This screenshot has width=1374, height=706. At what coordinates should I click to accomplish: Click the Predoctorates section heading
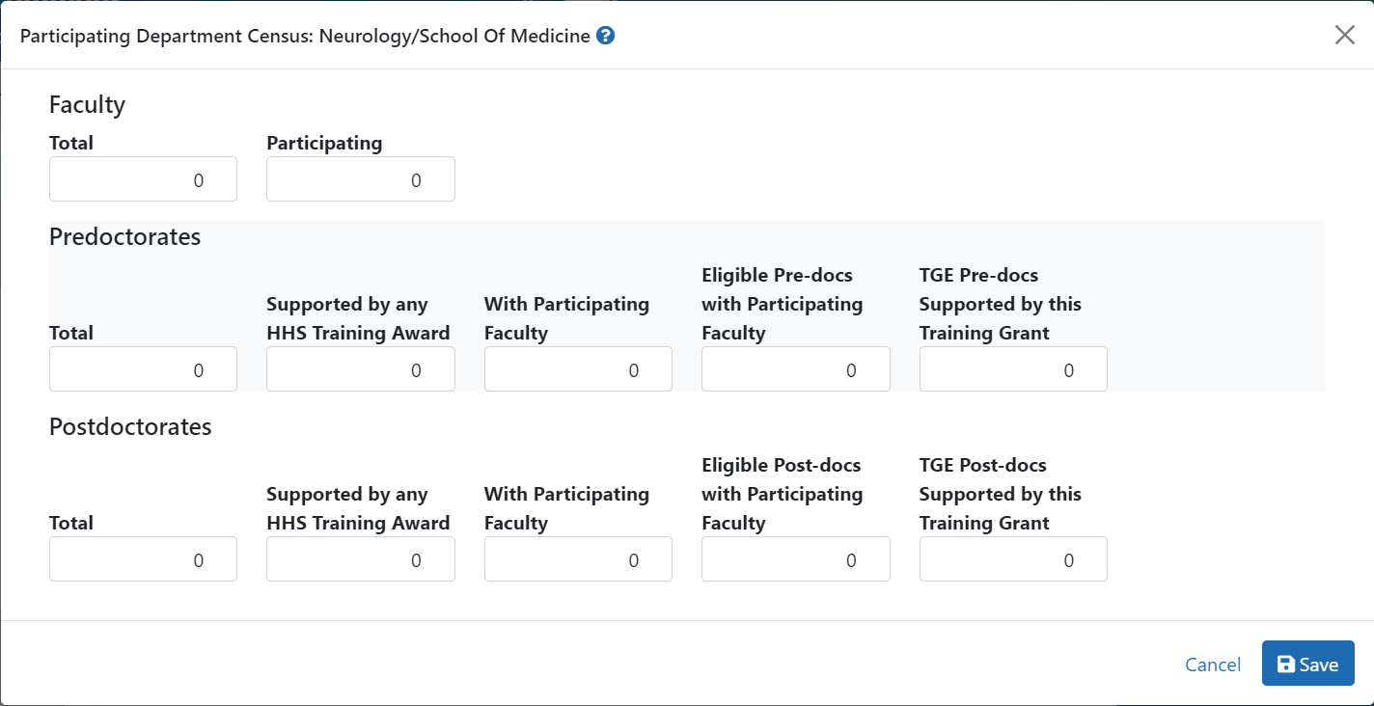click(124, 236)
